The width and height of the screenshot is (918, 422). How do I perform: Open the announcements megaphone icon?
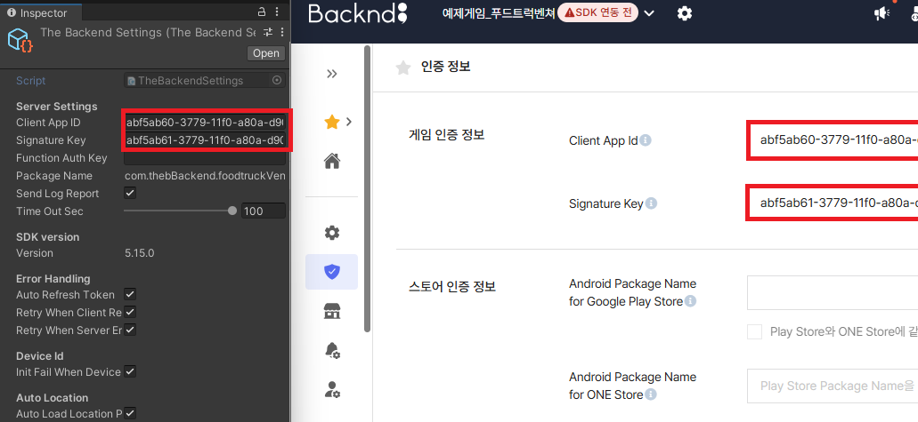[881, 12]
